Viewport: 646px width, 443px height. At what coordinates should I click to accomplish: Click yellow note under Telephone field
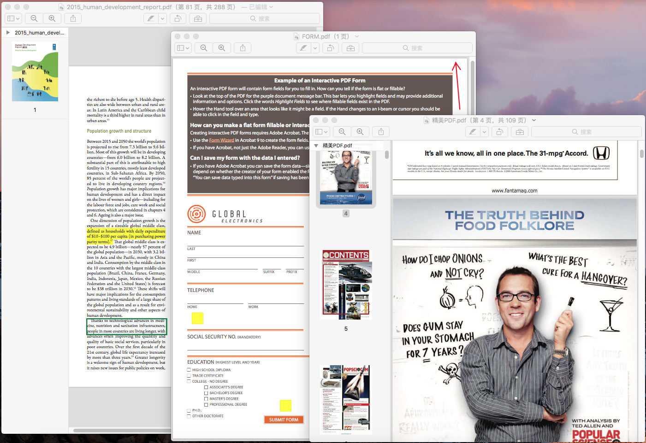pyautogui.click(x=197, y=318)
